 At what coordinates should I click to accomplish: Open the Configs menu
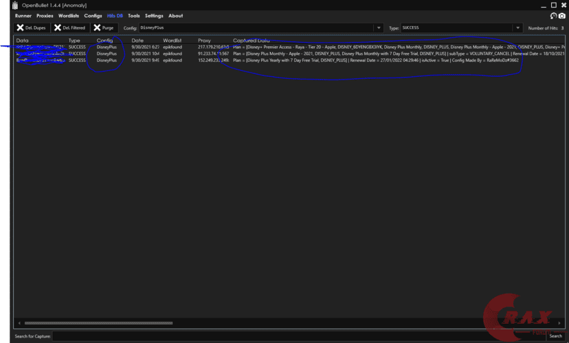93,16
